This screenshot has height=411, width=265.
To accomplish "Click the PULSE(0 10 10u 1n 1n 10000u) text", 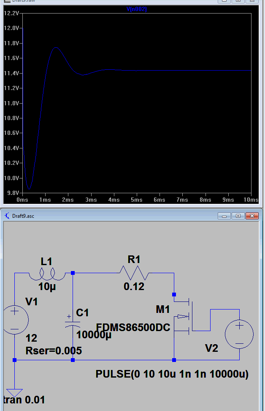I will pos(172,374).
